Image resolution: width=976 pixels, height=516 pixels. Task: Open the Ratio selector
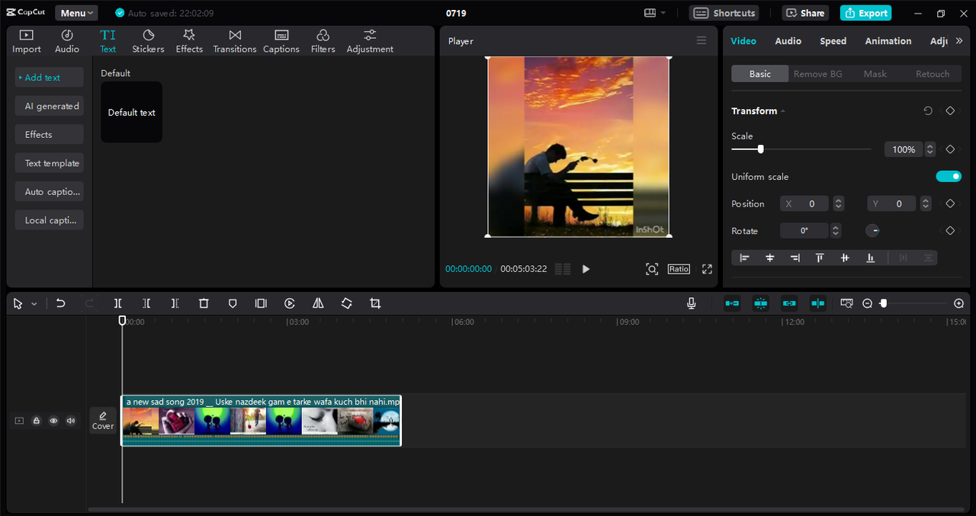(x=679, y=269)
